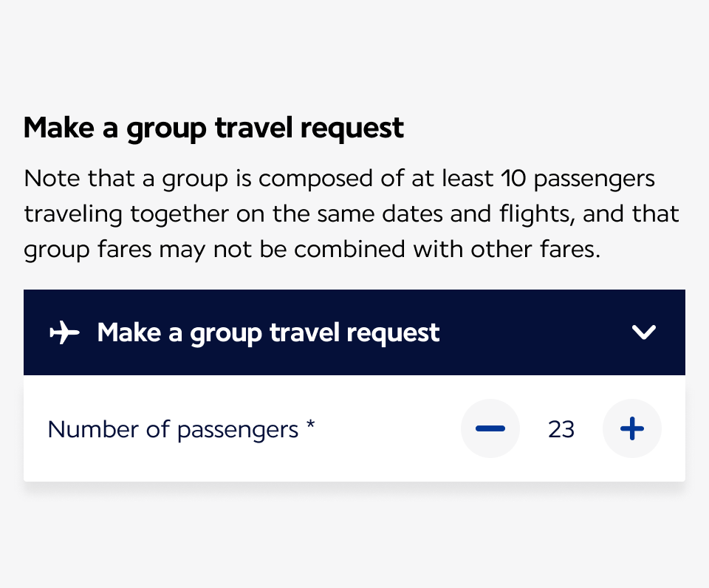
Task: Click the airplane icon in the navy header
Action: click(64, 333)
